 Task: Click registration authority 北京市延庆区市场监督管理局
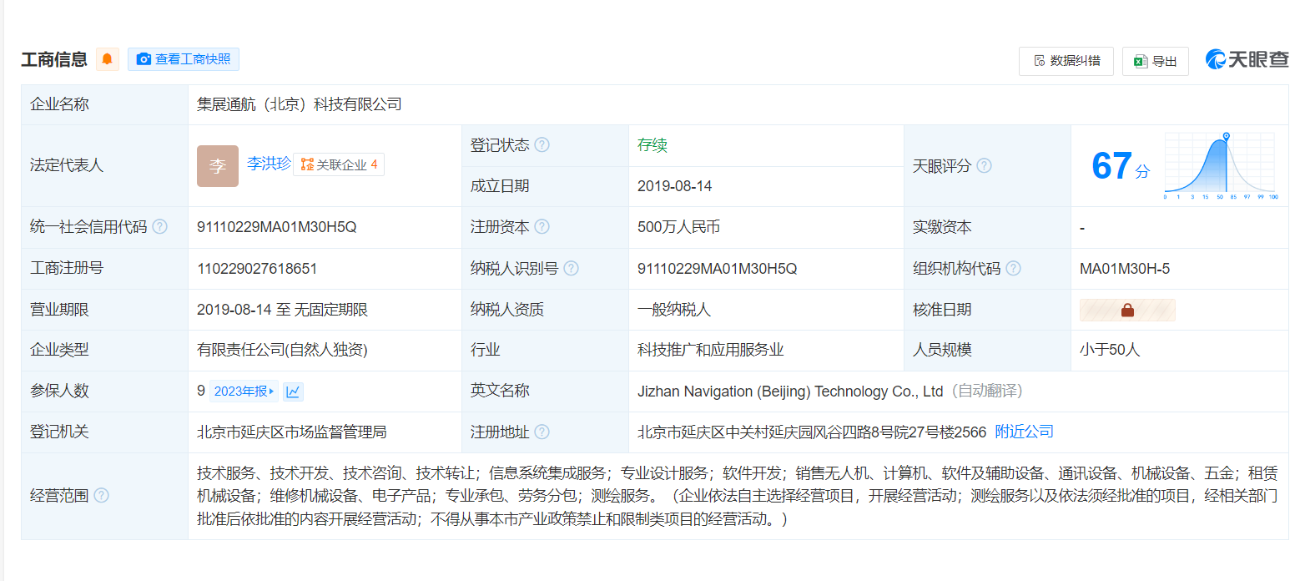(x=292, y=432)
